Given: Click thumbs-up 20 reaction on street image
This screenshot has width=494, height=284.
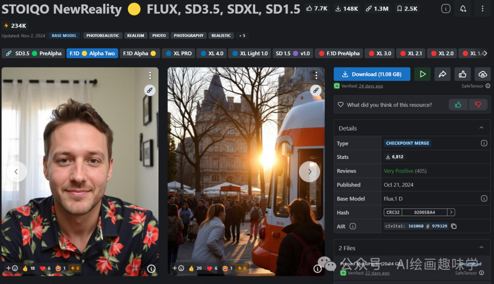Looking at the screenshot, I should [195, 268].
